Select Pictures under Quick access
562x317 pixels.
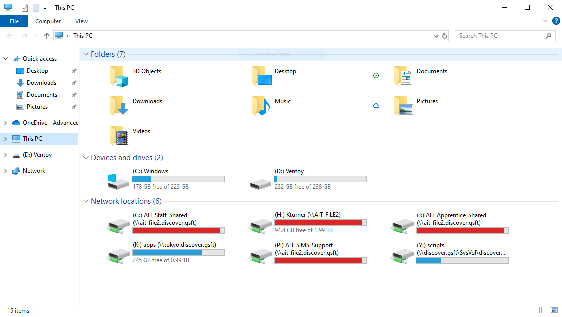37,107
